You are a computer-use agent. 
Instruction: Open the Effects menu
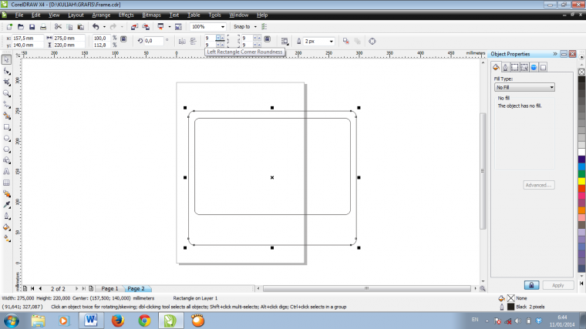click(x=126, y=15)
